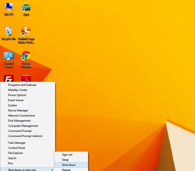Choose Run from the menu
195x171 pixels.
[x=28, y=163]
